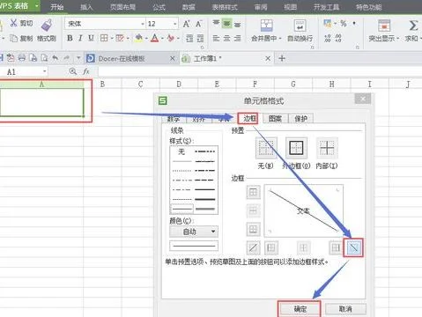Click the undo arrow icon

[x=55, y=58]
